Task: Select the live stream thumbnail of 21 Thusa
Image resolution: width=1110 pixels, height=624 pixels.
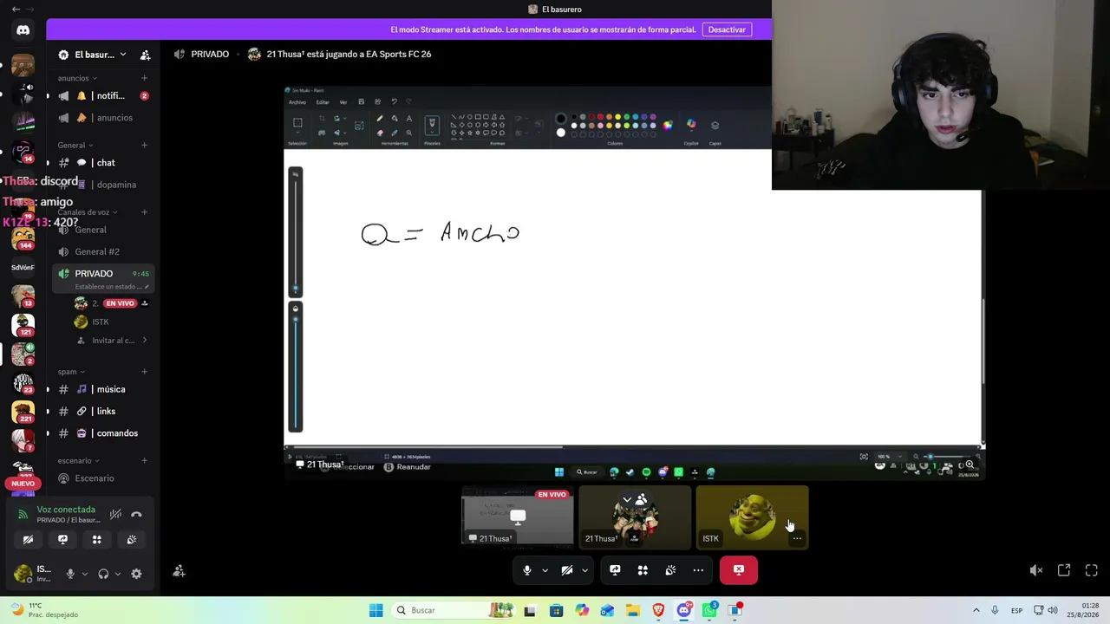Action: click(518, 517)
